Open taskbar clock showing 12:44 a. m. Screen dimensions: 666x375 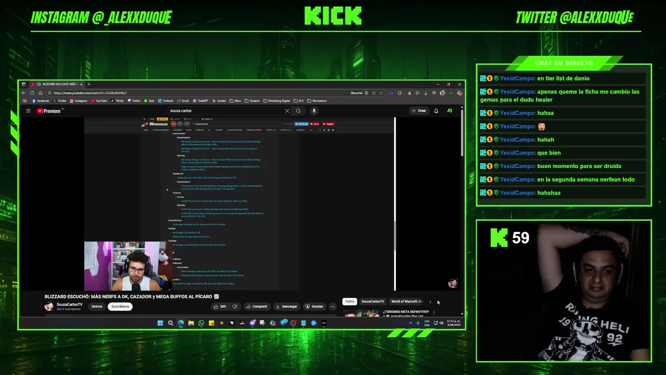[x=453, y=323]
